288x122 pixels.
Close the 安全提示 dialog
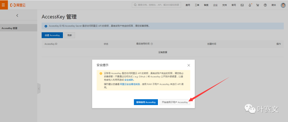pyautogui.click(x=189, y=65)
